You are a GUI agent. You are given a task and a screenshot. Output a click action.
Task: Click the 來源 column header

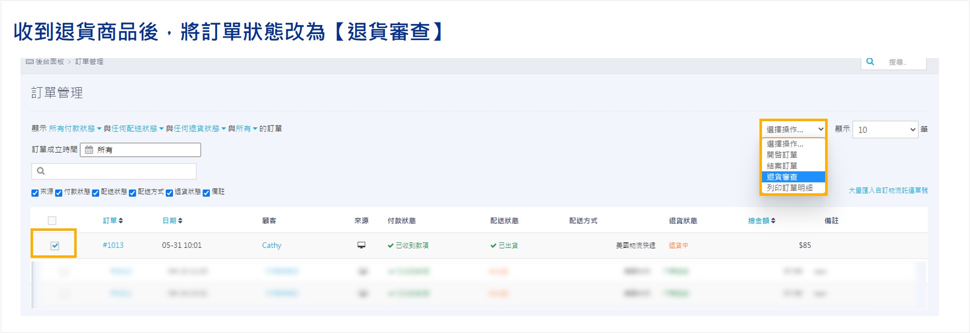(x=361, y=220)
